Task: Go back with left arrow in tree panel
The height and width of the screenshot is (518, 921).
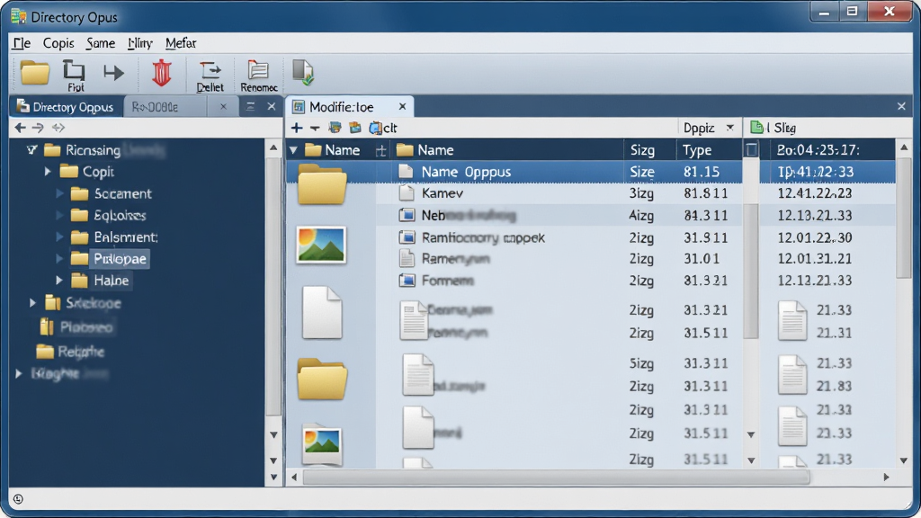Action: (20, 128)
